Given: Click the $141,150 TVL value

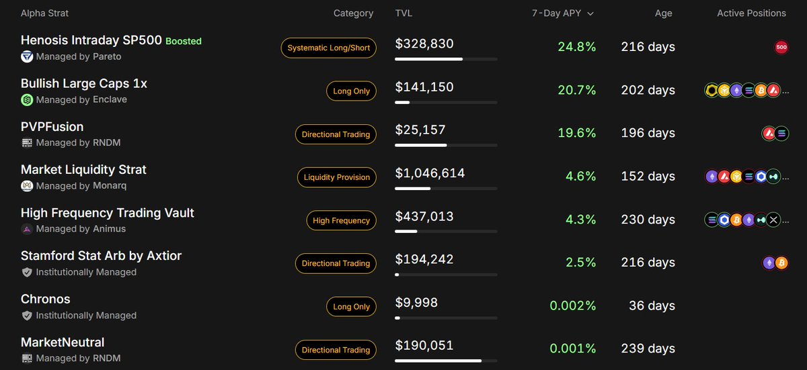Looking at the screenshot, I should pos(424,87).
